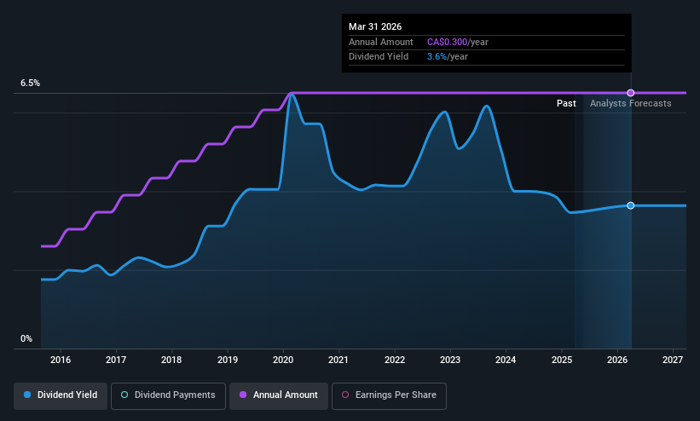Toggle the Dividend Yield legend button
Screen dimensions: 700x421
coord(61,395)
